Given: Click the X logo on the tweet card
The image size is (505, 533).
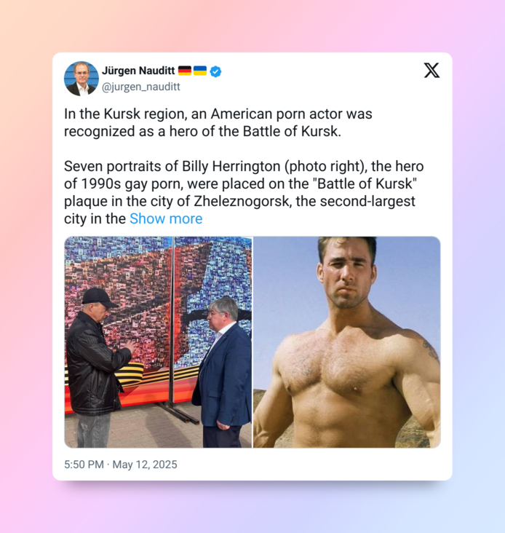Looking at the screenshot, I should click(x=432, y=71).
